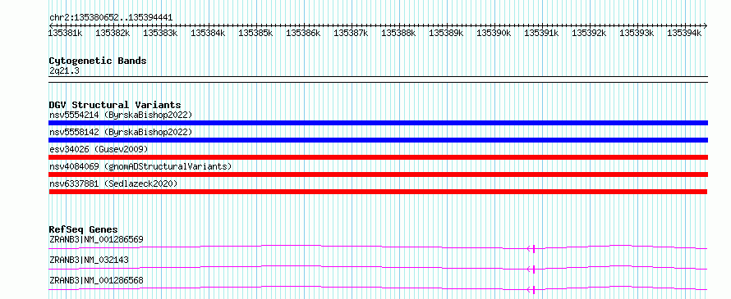
Task: Open variant nsv5558142 (ByrskaBishop2022) label
Action: coord(121,132)
